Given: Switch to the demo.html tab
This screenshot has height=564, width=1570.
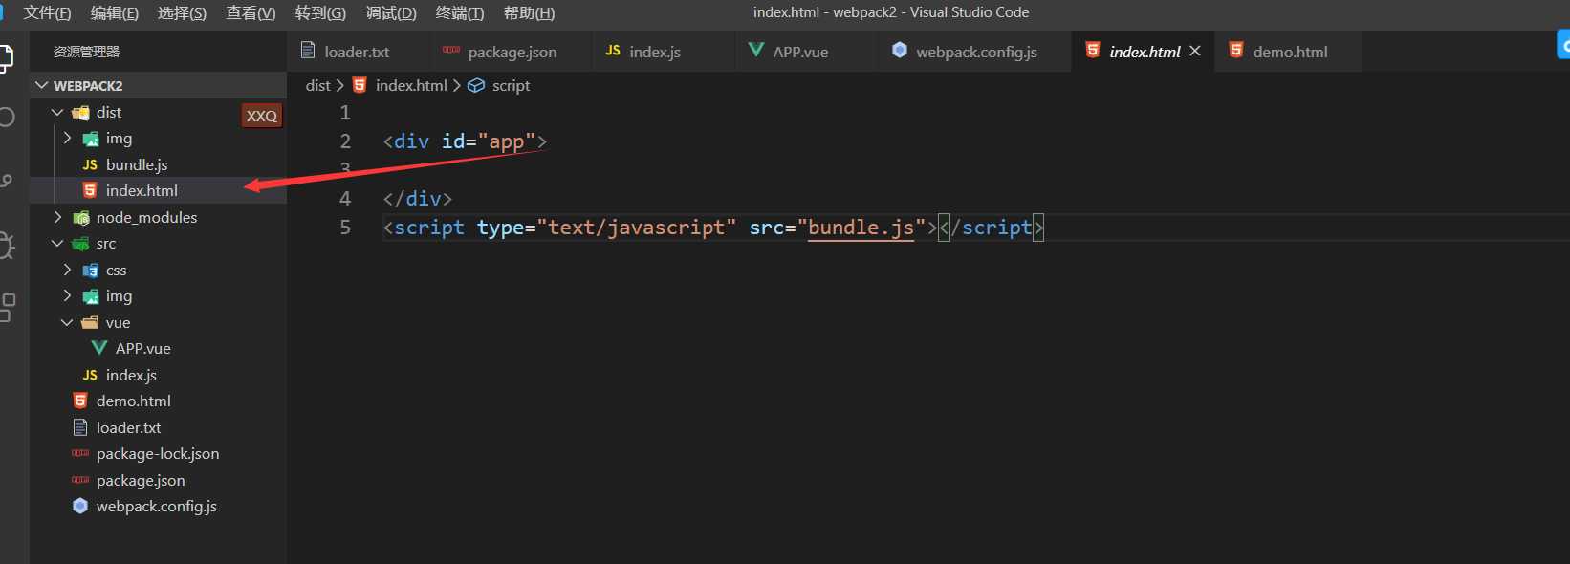Looking at the screenshot, I should tap(1290, 52).
